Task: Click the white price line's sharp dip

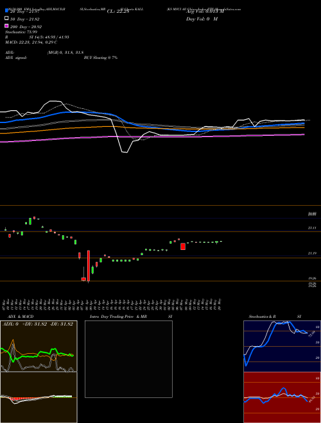Action: [125, 151]
